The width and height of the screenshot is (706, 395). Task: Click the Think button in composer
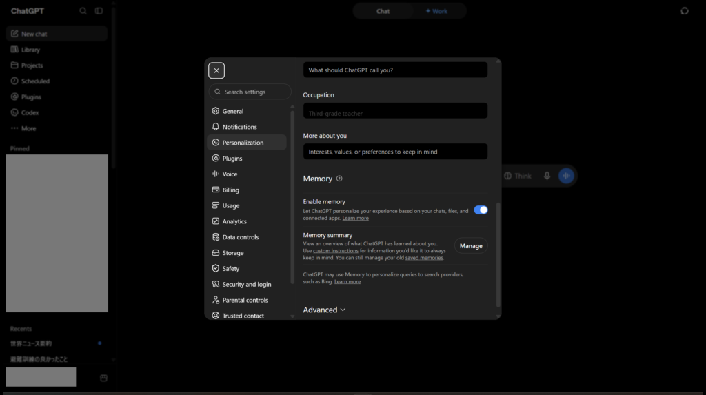(x=518, y=176)
